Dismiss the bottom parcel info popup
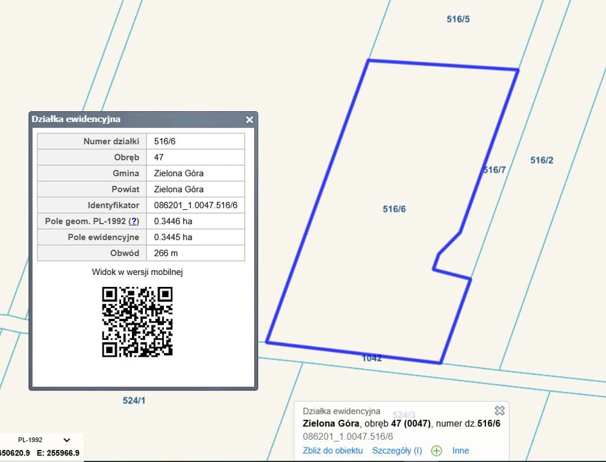Image resolution: width=606 pixels, height=462 pixels. (499, 410)
